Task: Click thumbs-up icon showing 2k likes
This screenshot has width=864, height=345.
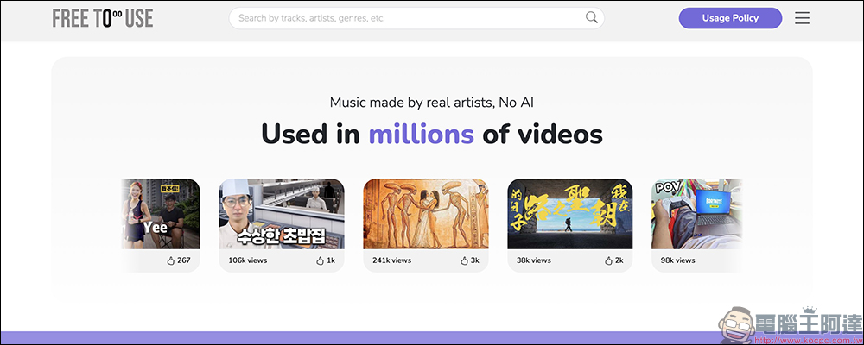Action: (608, 260)
